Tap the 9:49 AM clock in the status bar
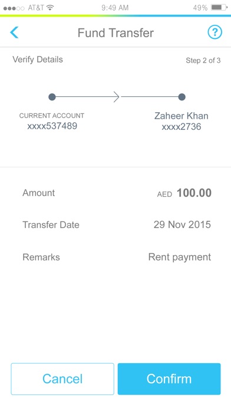 pos(115,8)
